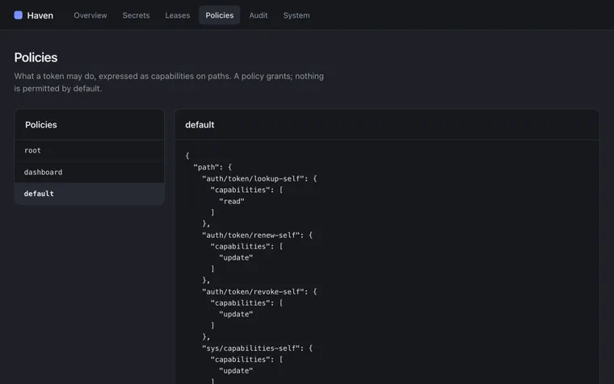Open the Audit tab
Screen dimensions: 614x384
click(x=259, y=15)
